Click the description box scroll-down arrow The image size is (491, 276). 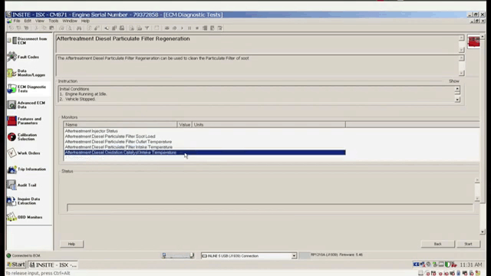pyautogui.click(x=461, y=73)
